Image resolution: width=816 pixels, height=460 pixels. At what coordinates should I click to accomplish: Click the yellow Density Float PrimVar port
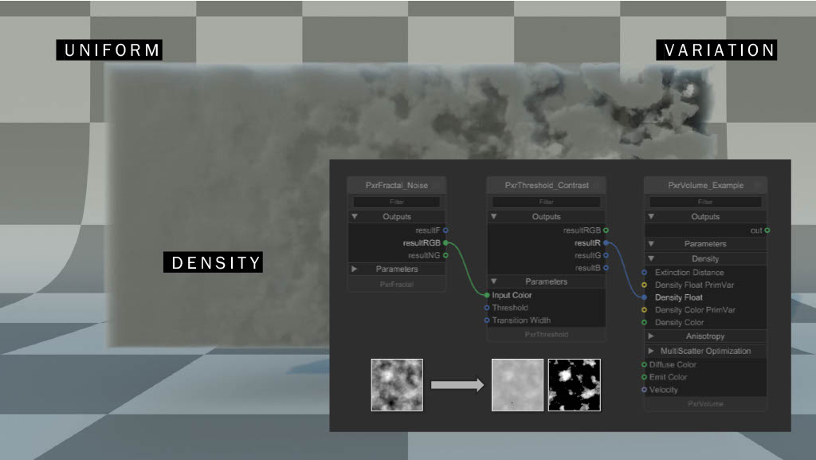pyautogui.click(x=644, y=285)
